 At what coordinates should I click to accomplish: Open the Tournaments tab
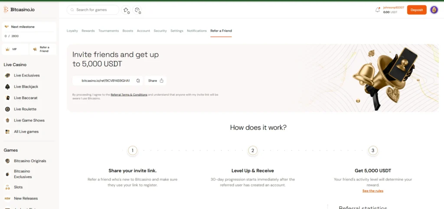click(108, 31)
